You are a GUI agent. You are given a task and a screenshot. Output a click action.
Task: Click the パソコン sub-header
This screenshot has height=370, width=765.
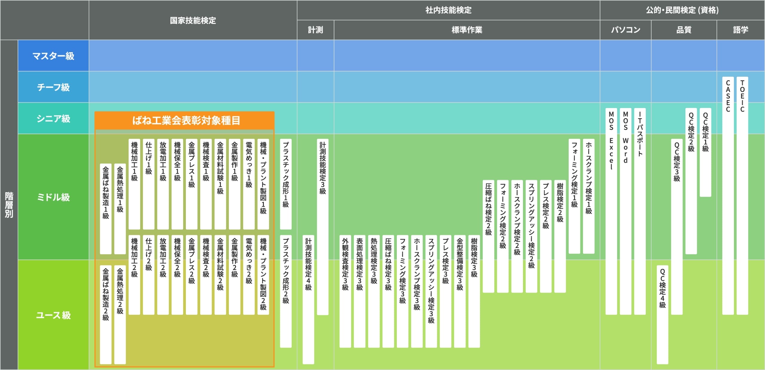pos(625,30)
